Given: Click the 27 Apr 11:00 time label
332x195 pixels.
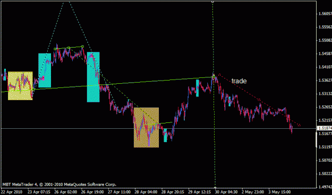Looking at the screenshot, I should click(x=119, y=192).
